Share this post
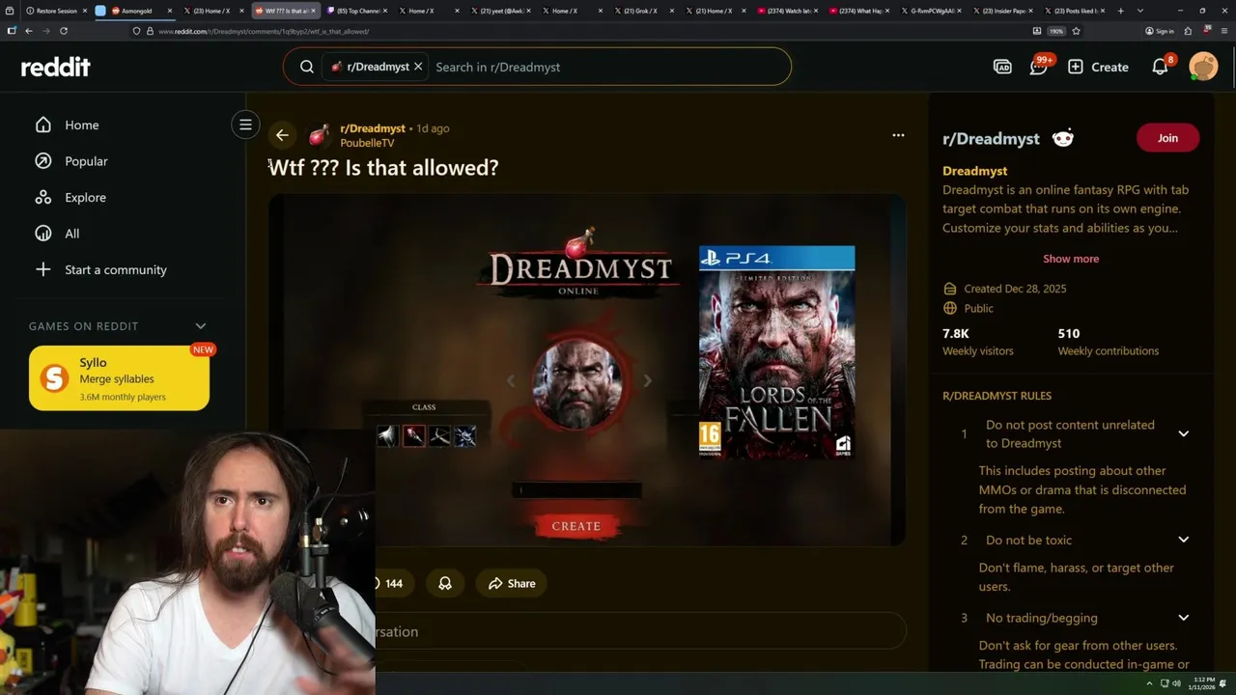Screen dimensions: 1236x695 point(512,583)
